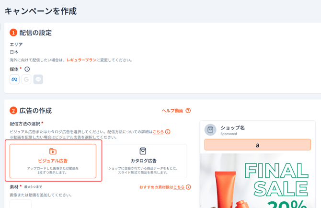This screenshot has width=321, height=208.
Task: Click info icon after 配信方法 こちら link
Action: point(168,132)
